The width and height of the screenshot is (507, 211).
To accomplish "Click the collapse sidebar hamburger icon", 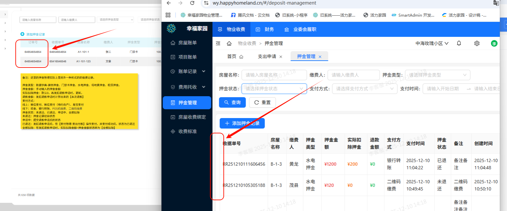I will point(218,43).
